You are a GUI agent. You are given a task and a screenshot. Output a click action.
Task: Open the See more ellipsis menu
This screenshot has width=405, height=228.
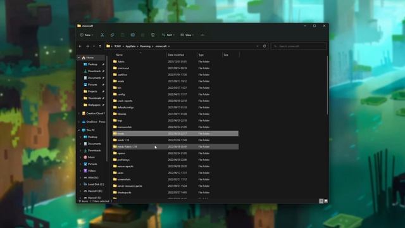(x=202, y=35)
